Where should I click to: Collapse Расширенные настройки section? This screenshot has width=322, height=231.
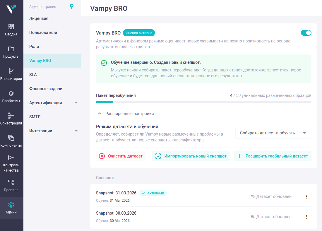[100, 114]
